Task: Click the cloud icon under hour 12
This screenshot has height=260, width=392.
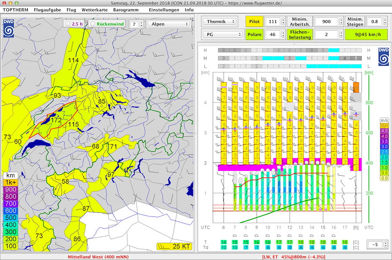Action: [x=290, y=236]
